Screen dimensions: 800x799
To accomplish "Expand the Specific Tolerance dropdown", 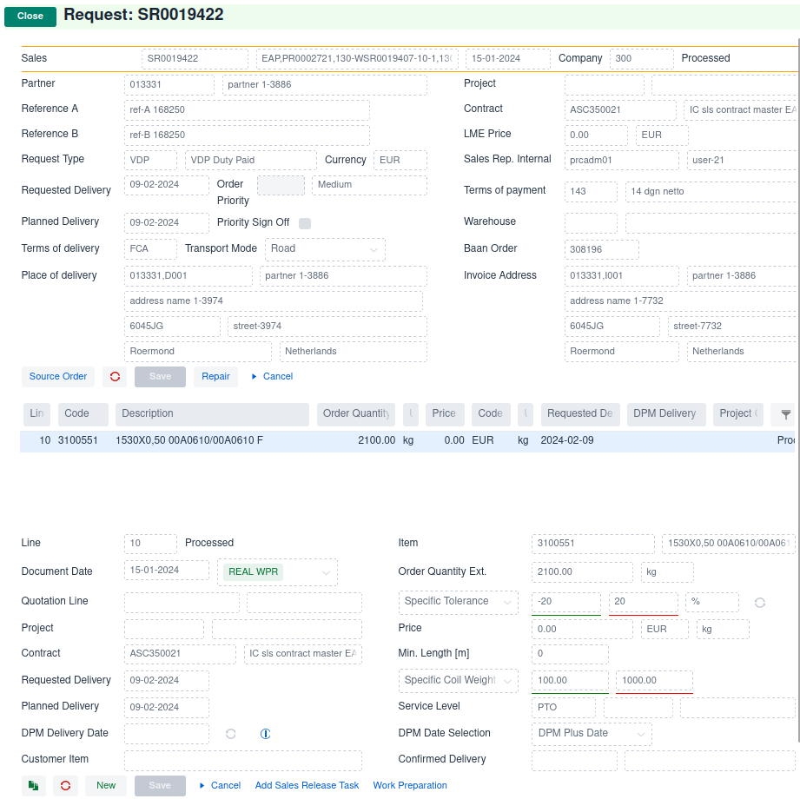I will [x=458, y=602].
